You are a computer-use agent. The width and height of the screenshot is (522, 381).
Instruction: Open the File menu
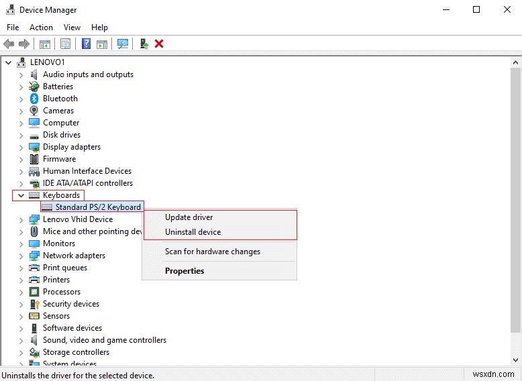13,28
